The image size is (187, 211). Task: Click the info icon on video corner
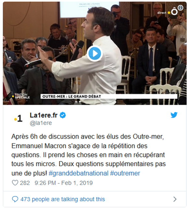click(x=181, y=8)
